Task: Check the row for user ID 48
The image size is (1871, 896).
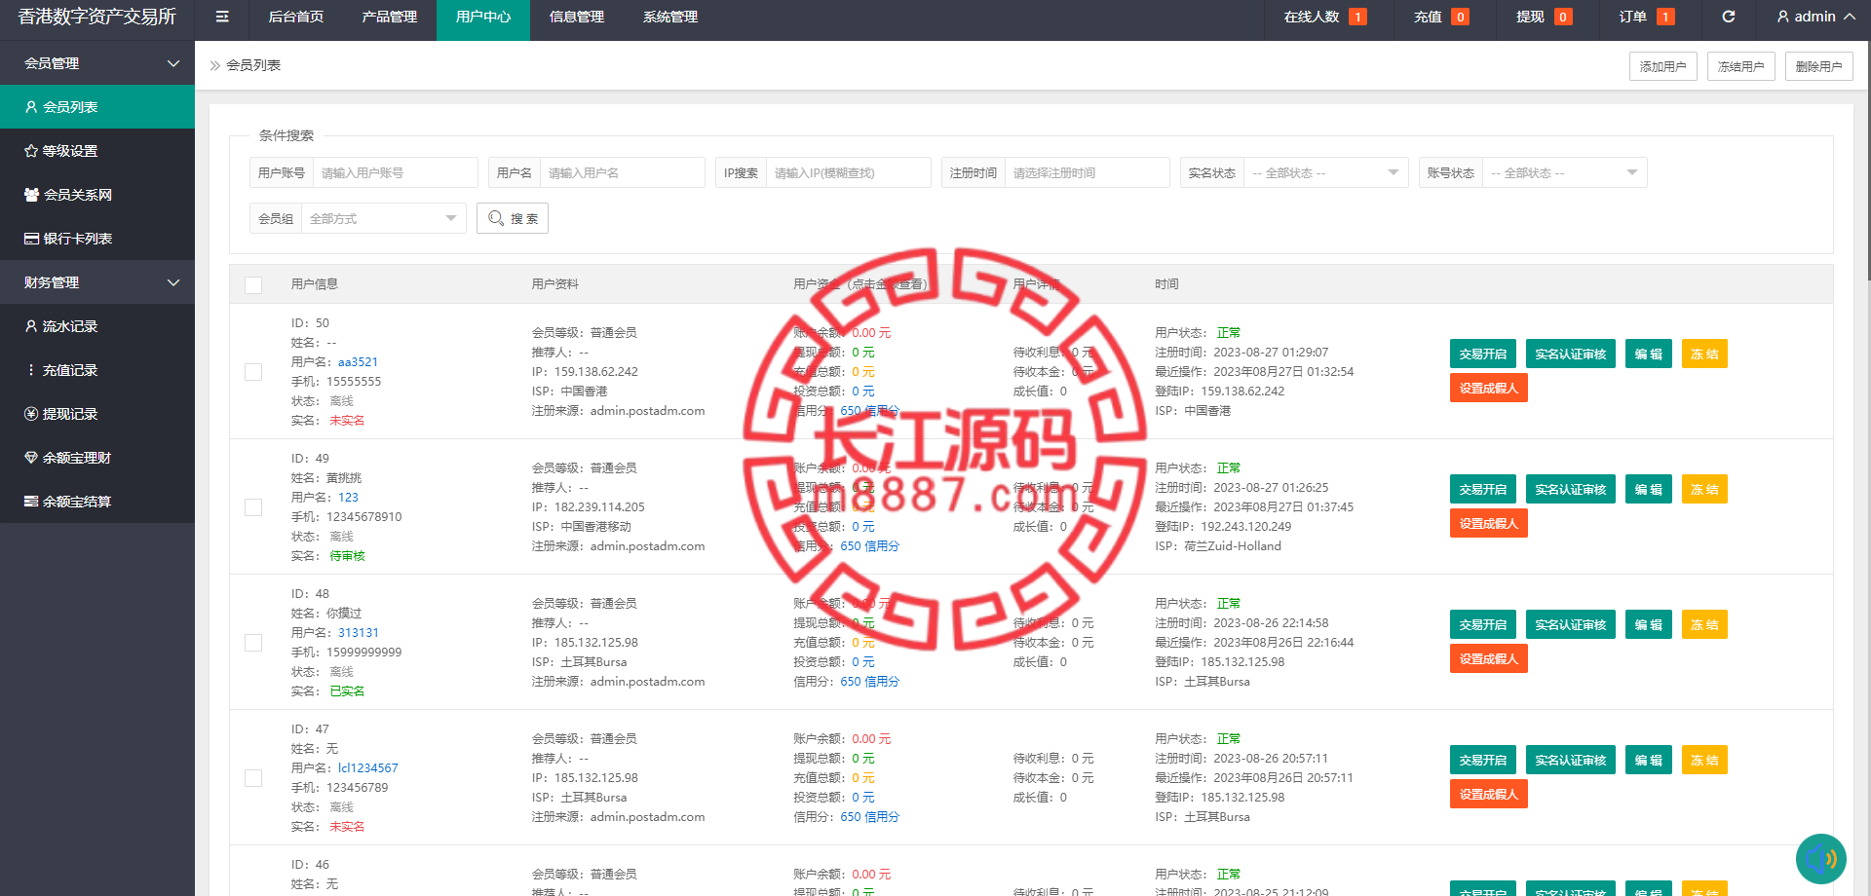Action: tap(253, 643)
